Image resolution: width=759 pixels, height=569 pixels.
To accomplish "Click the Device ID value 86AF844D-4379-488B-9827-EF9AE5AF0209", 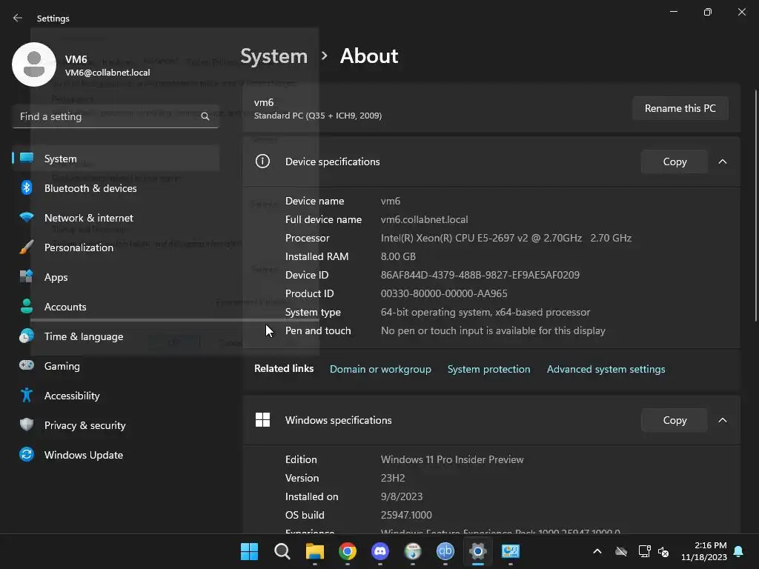I will tap(480, 275).
